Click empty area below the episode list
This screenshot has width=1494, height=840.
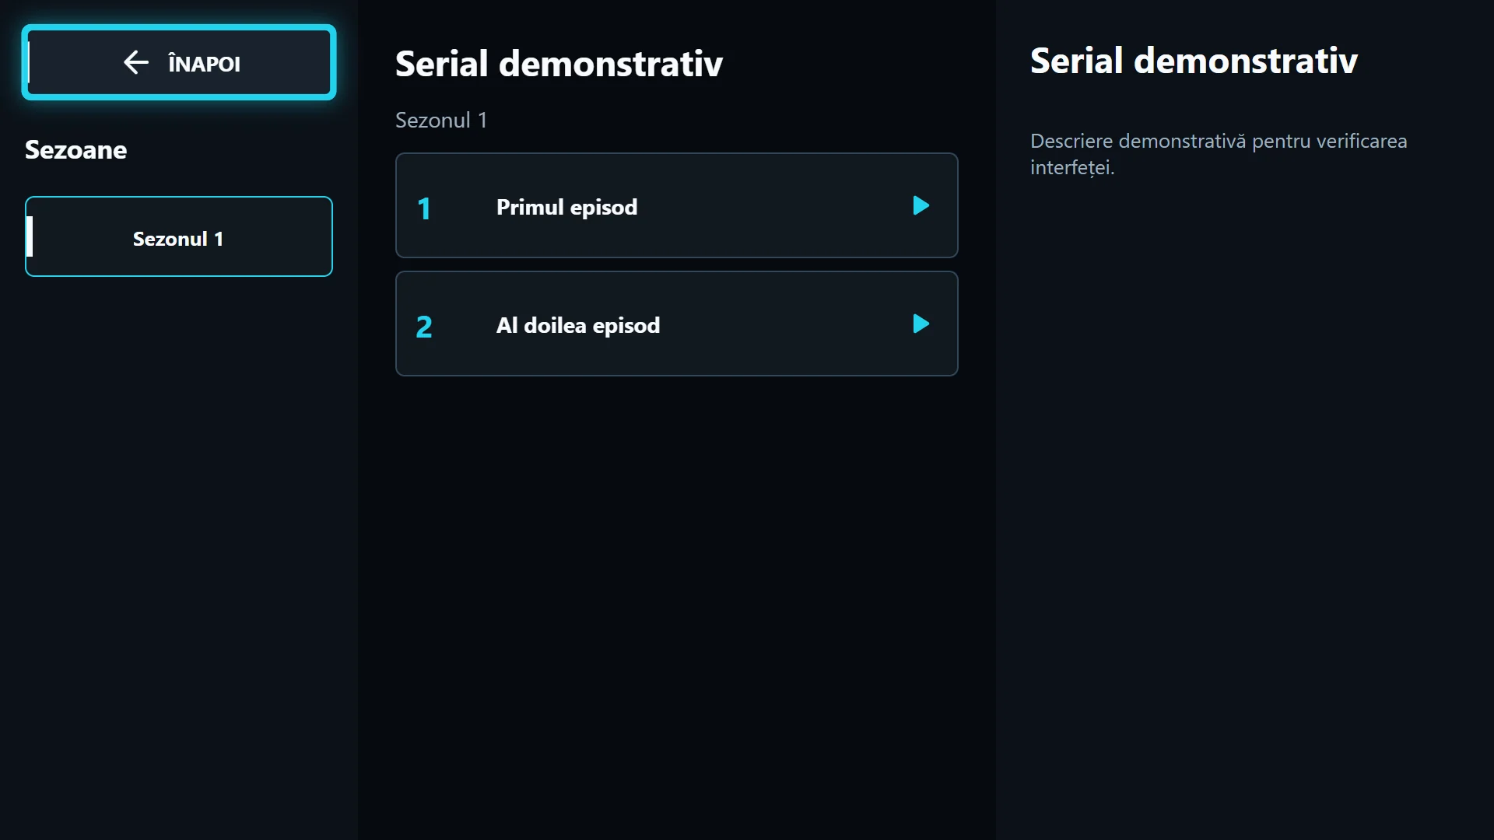point(676,607)
